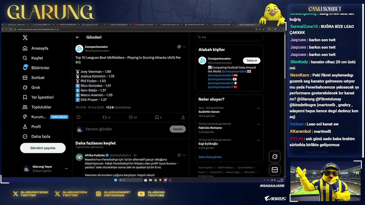The width and height of the screenshot is (365, 205).
Task: Open more options on Comparisonator post
Action: pos(184,47)
